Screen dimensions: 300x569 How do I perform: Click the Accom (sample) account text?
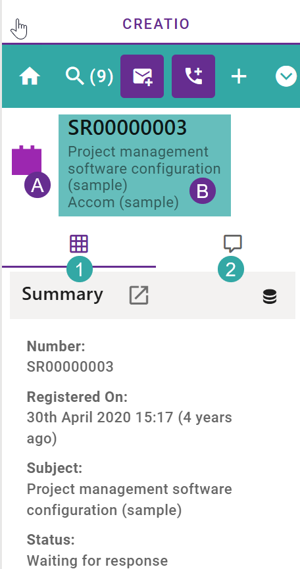[x=123, y=202]
